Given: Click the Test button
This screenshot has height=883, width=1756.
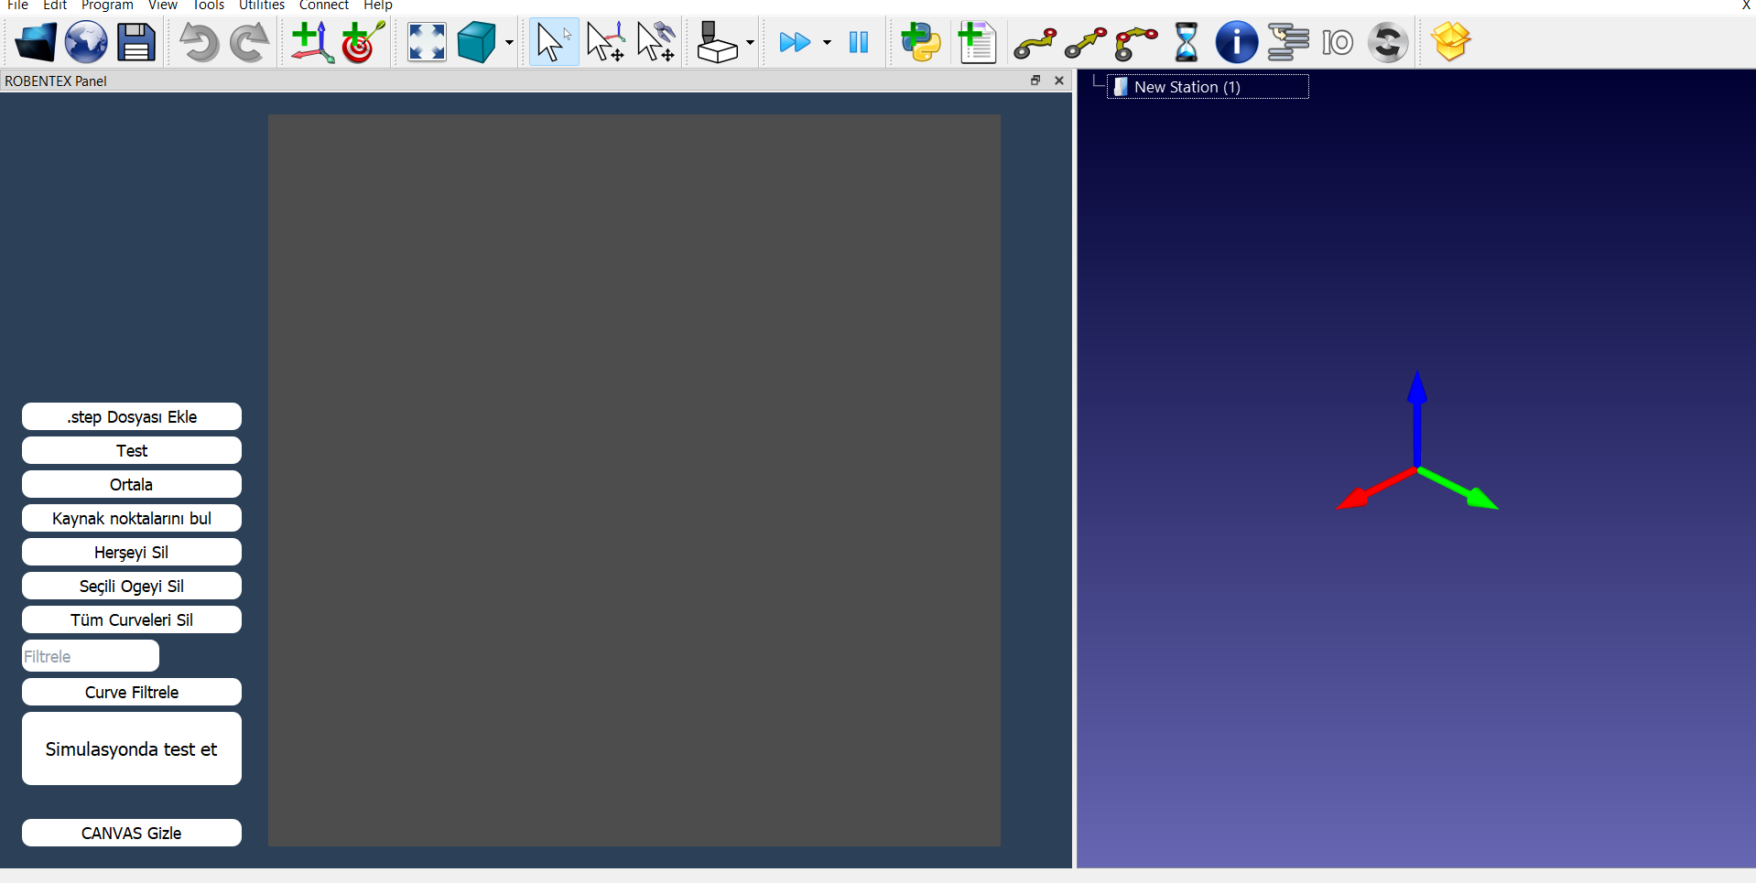Looking at the screenshot, I should tap(132, 450).
